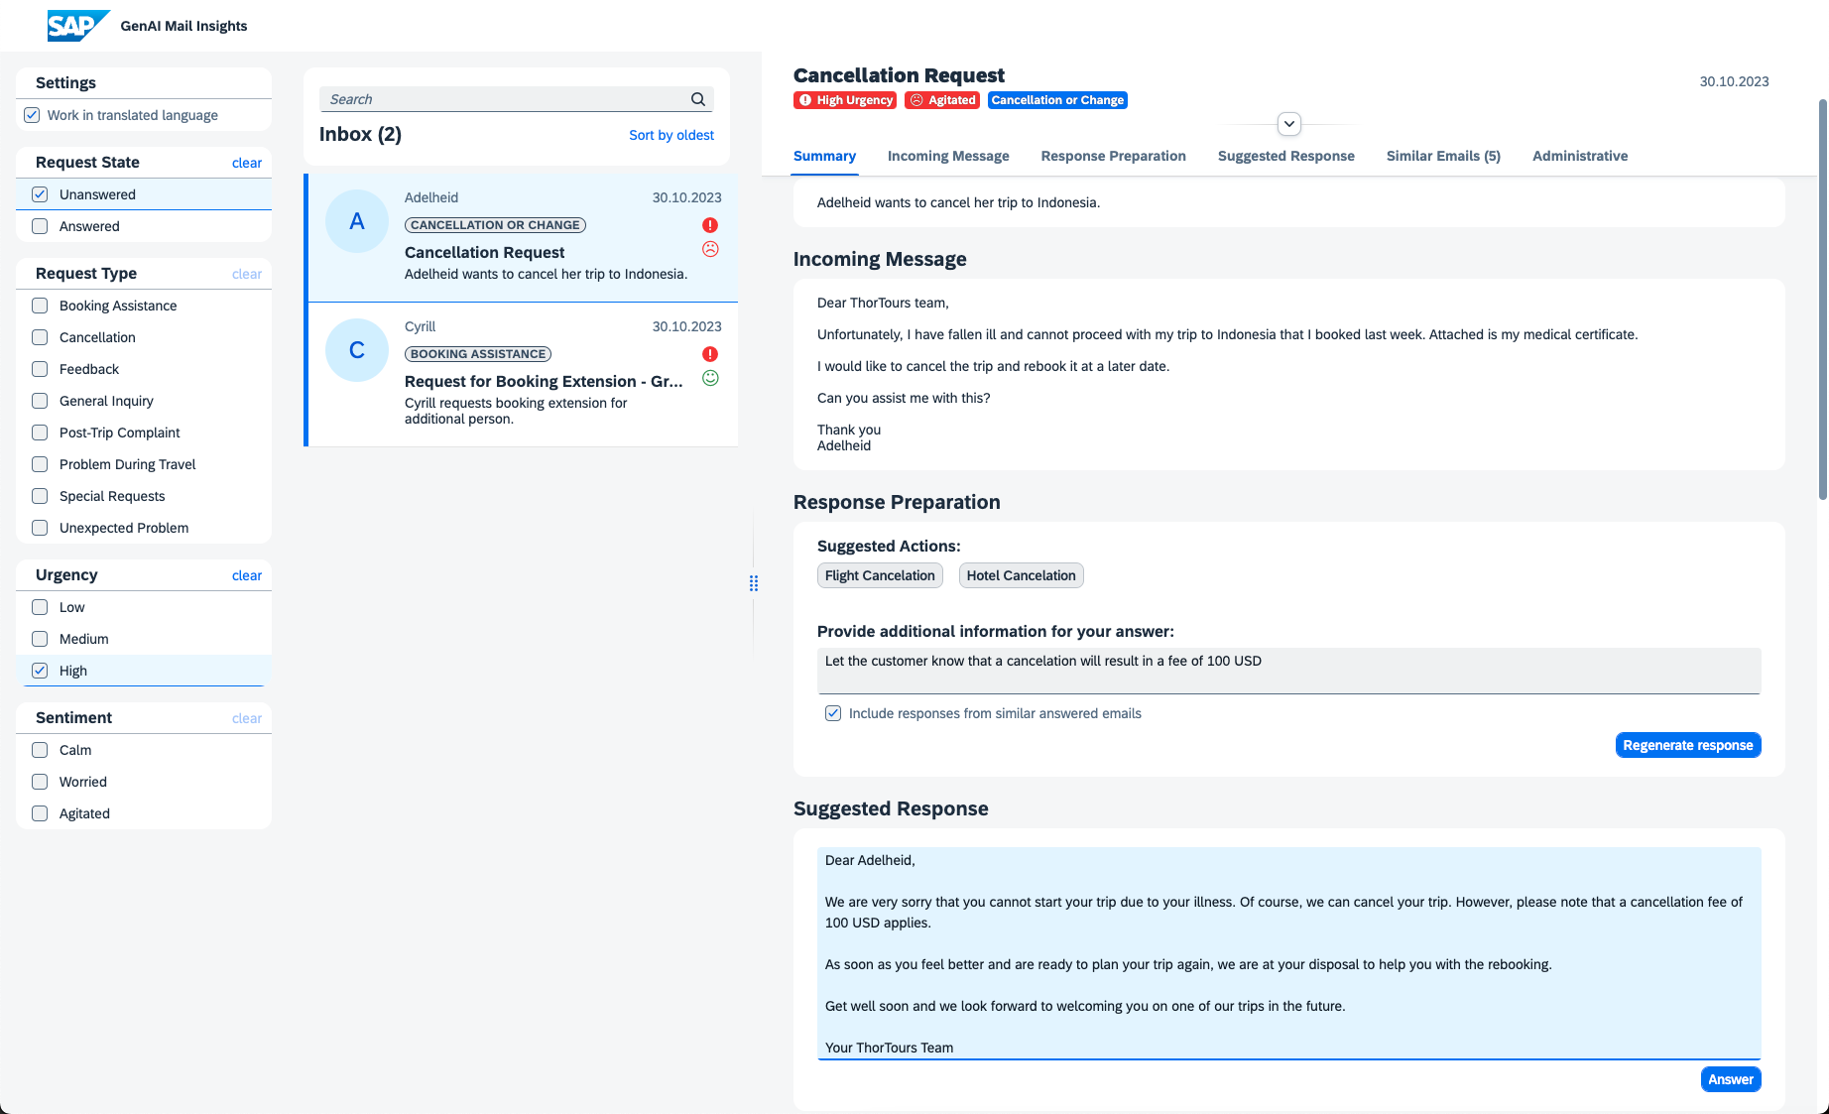Check the Special Requests filter
Screen dimensions: 1829x1114
click(40, 496)
